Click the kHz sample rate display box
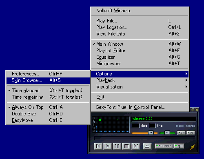Screen dimensions: 204x159 pyautogui.click(x=153, y=126)
